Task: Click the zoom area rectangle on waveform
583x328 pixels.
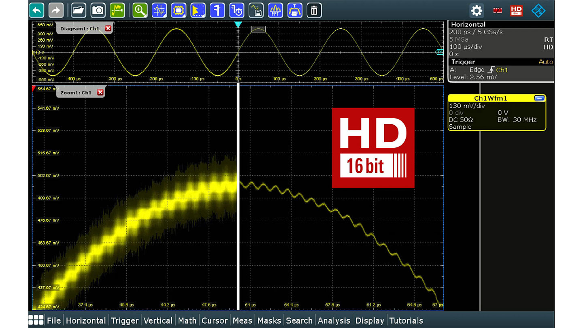Action: (258, 29)
